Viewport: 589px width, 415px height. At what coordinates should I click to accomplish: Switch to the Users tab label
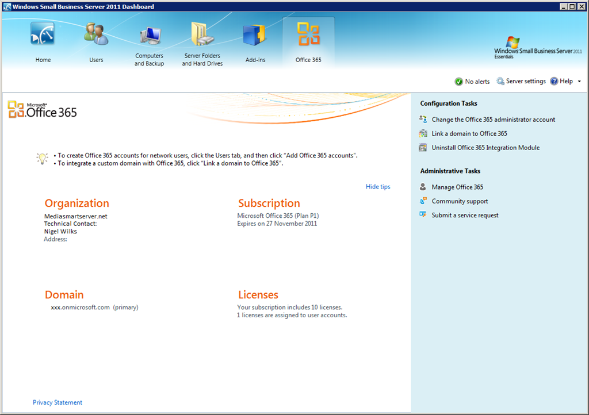tap(96, 60)
